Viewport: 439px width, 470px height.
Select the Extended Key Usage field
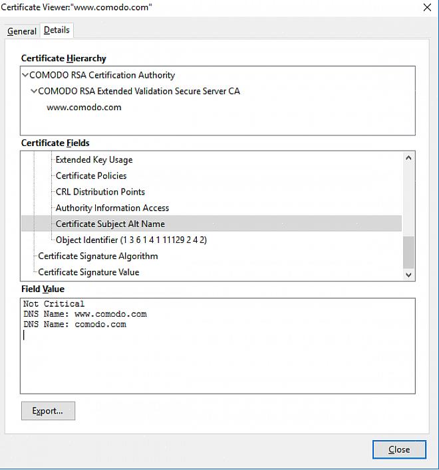[94, 160]
